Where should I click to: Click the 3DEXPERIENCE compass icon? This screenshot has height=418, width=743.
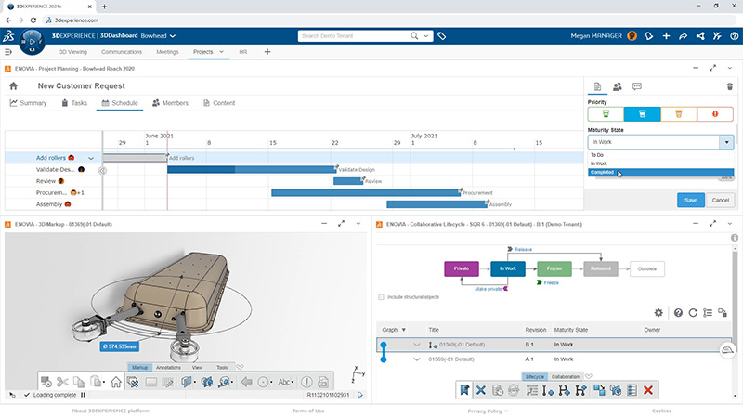(33, 42)
